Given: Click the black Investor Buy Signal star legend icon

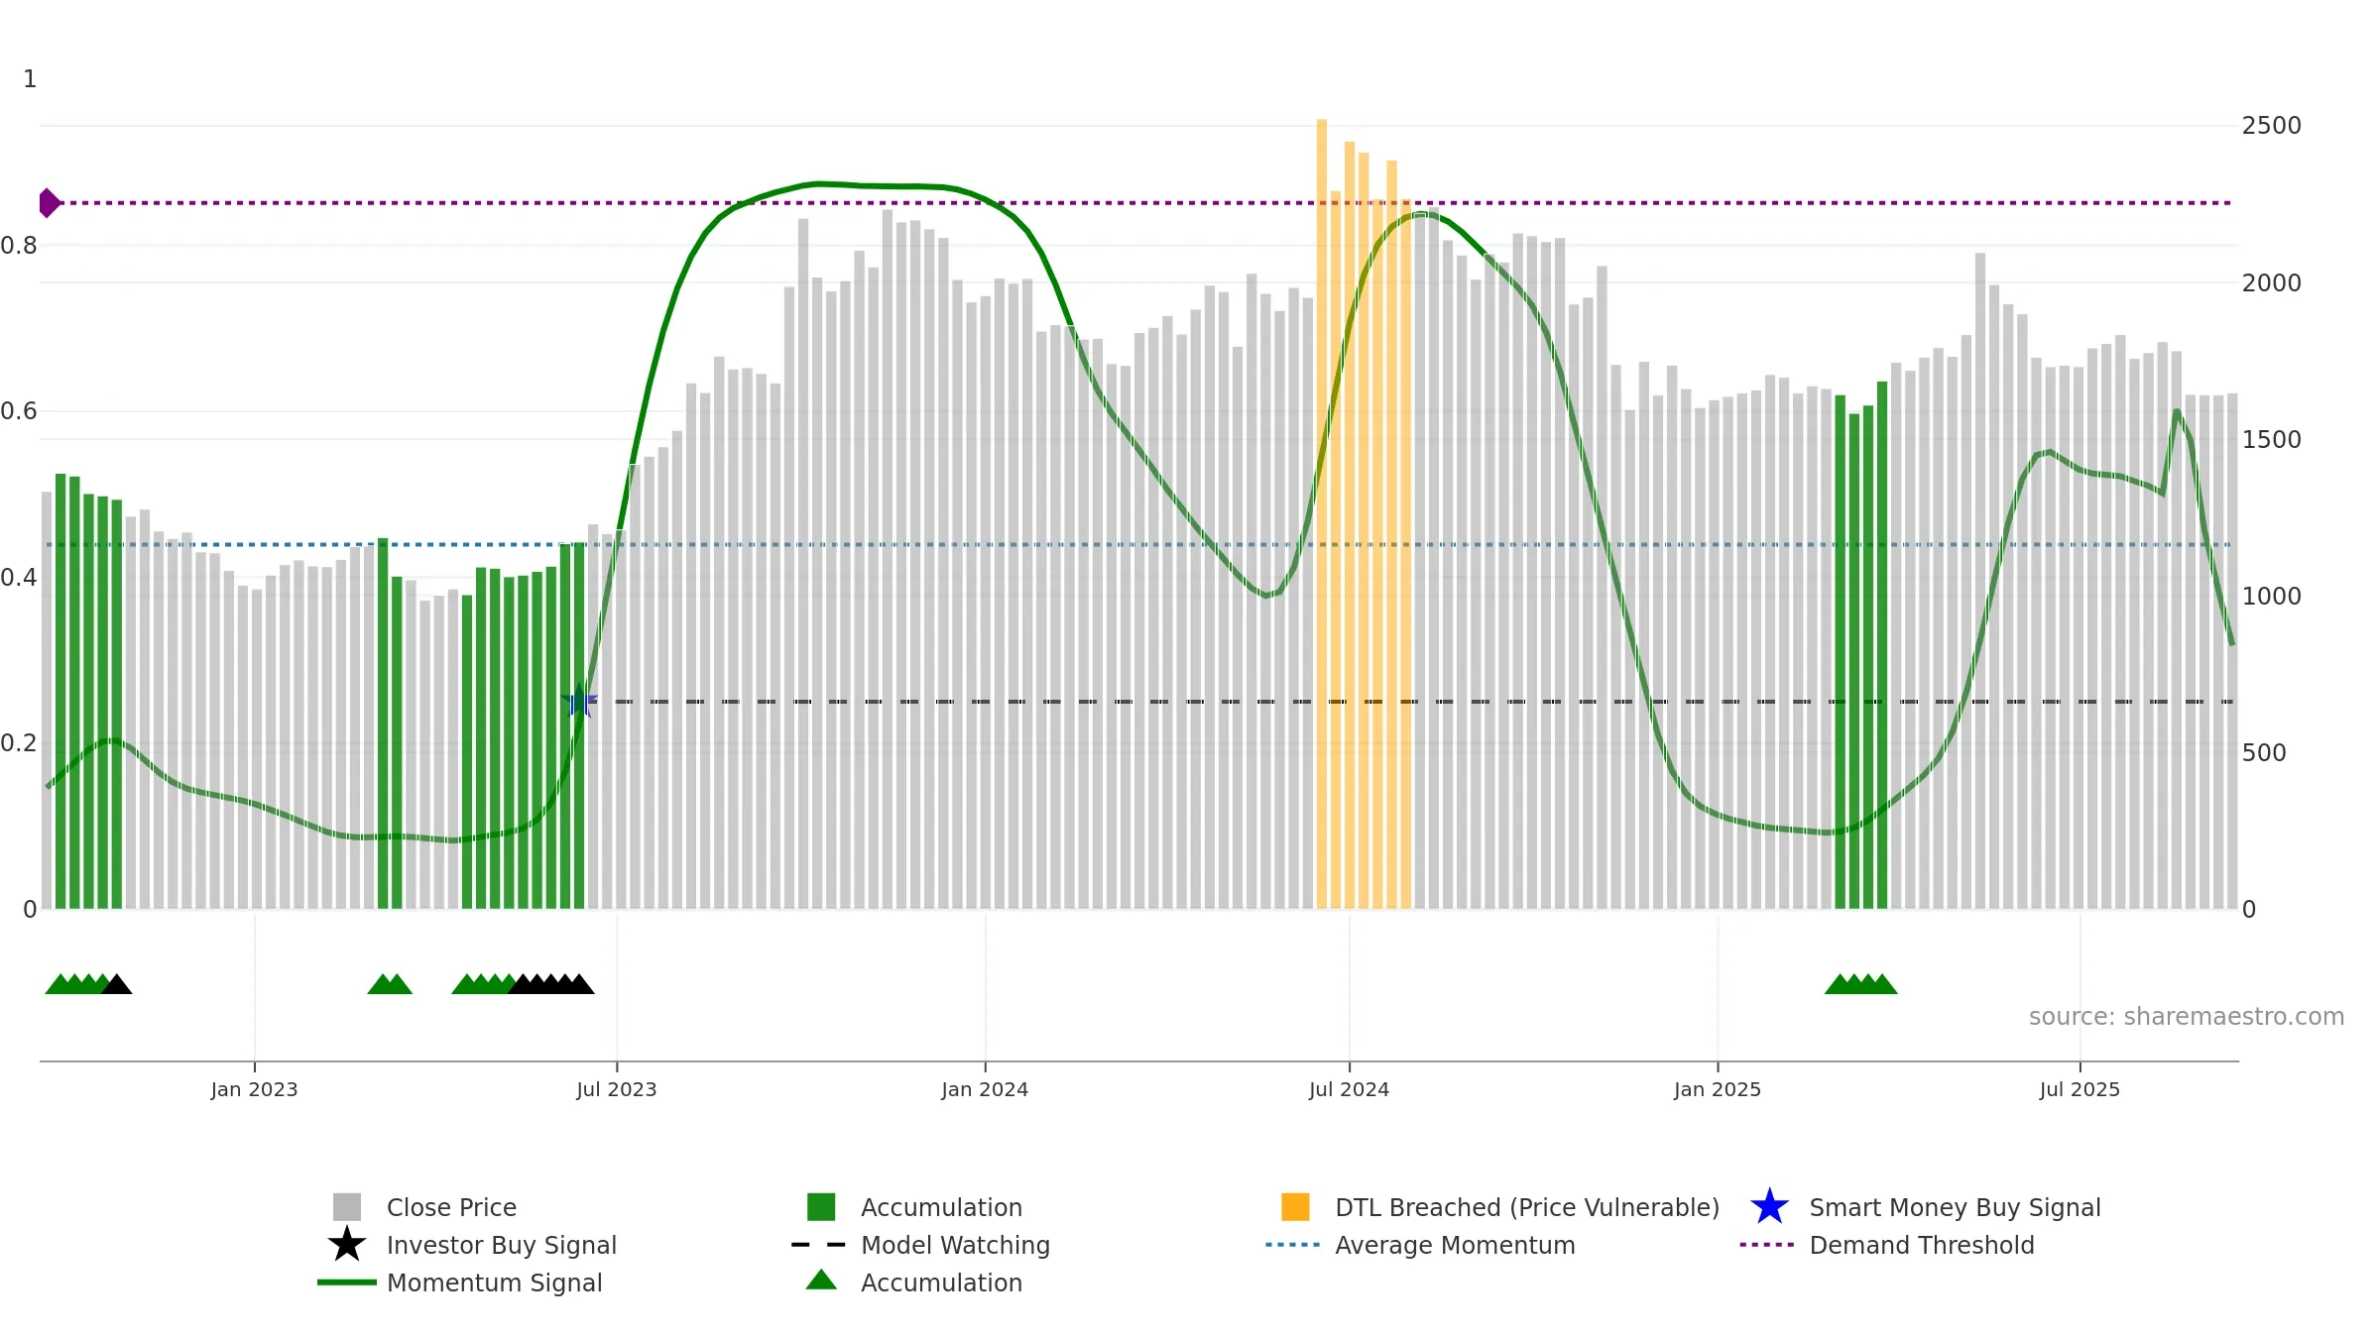Looking at the screenshot, I should point(347,1245).
